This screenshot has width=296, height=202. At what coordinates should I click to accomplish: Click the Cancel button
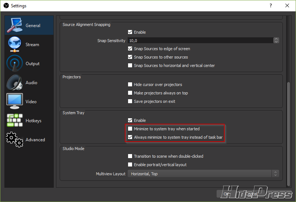[251, 194]
